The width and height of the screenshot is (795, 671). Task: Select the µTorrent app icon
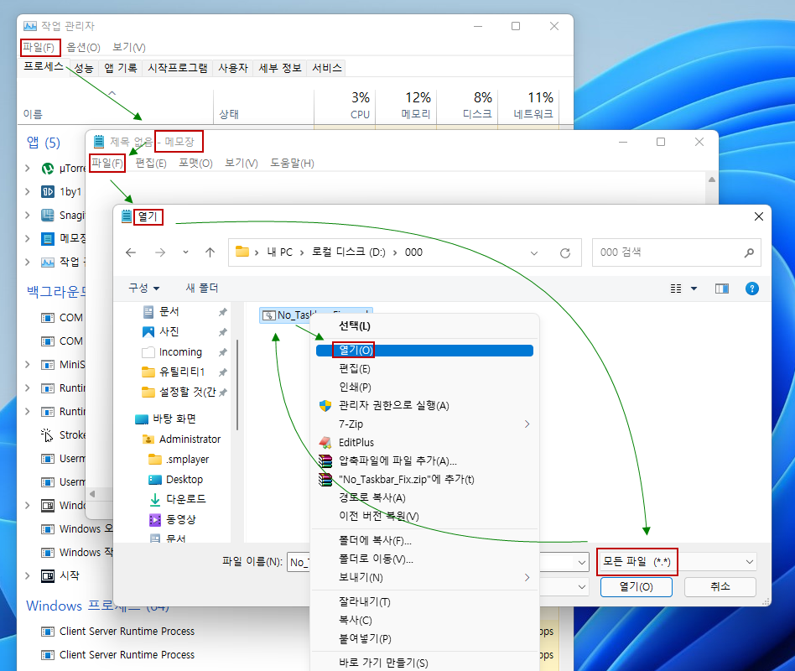click(48, 168)
